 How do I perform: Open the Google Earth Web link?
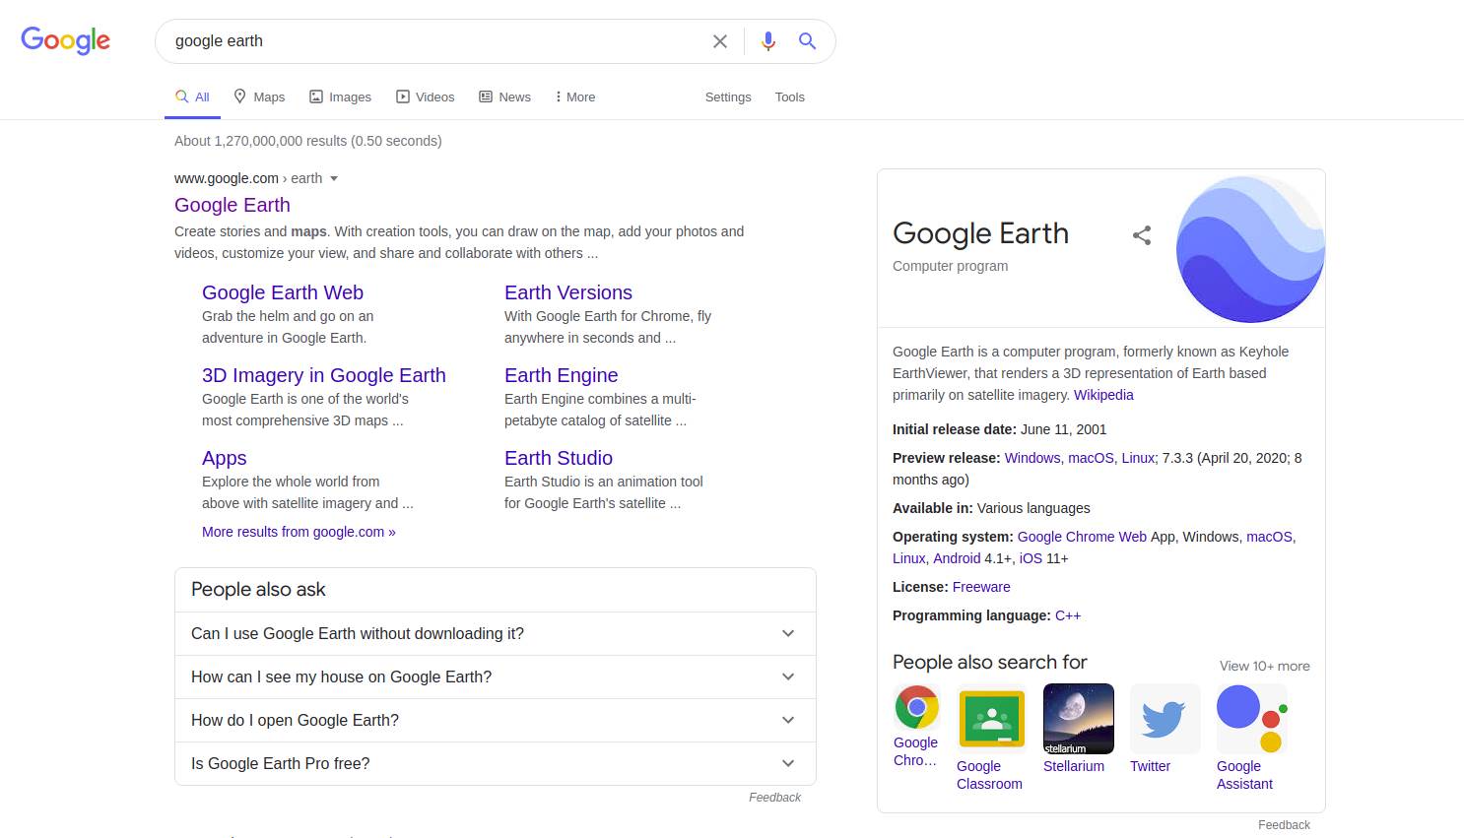282,292
